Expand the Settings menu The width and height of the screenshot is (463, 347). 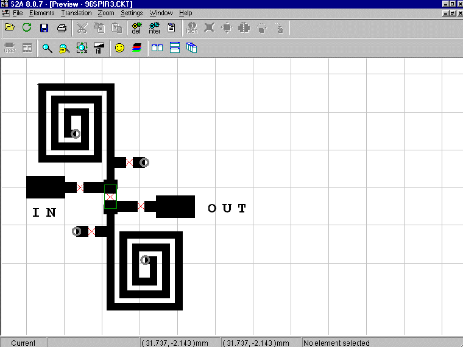coord(132,13)
